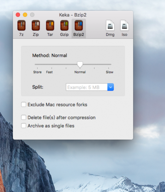Viewport: 165px width, 192px height.
Task: Select the Gzip format icon
Action: point(64,25)
